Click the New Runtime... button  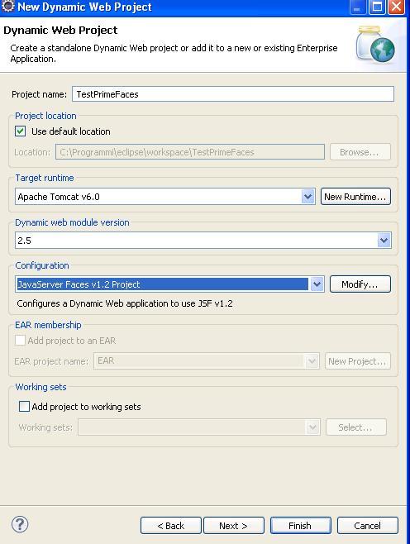[x=355, y=197]
